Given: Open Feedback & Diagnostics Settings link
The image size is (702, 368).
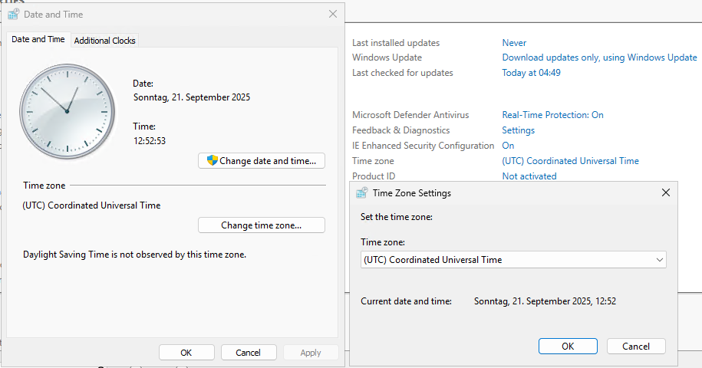Looking at the screenshot, I should (x=518, y=130).
